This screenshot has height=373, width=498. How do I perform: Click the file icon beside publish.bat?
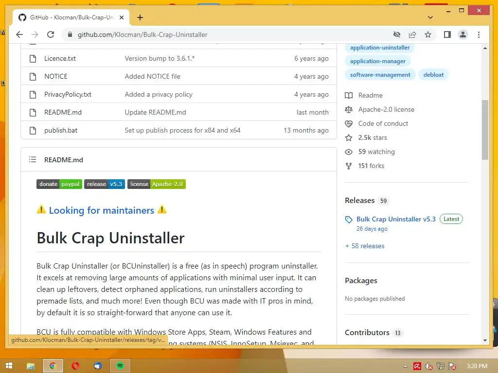coord(33,130)
